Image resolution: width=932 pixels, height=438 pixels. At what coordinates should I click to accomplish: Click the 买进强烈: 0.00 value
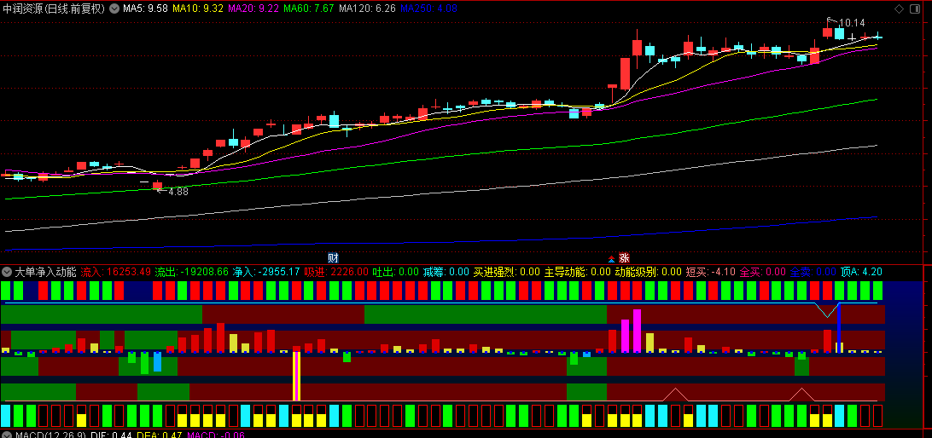506,273
